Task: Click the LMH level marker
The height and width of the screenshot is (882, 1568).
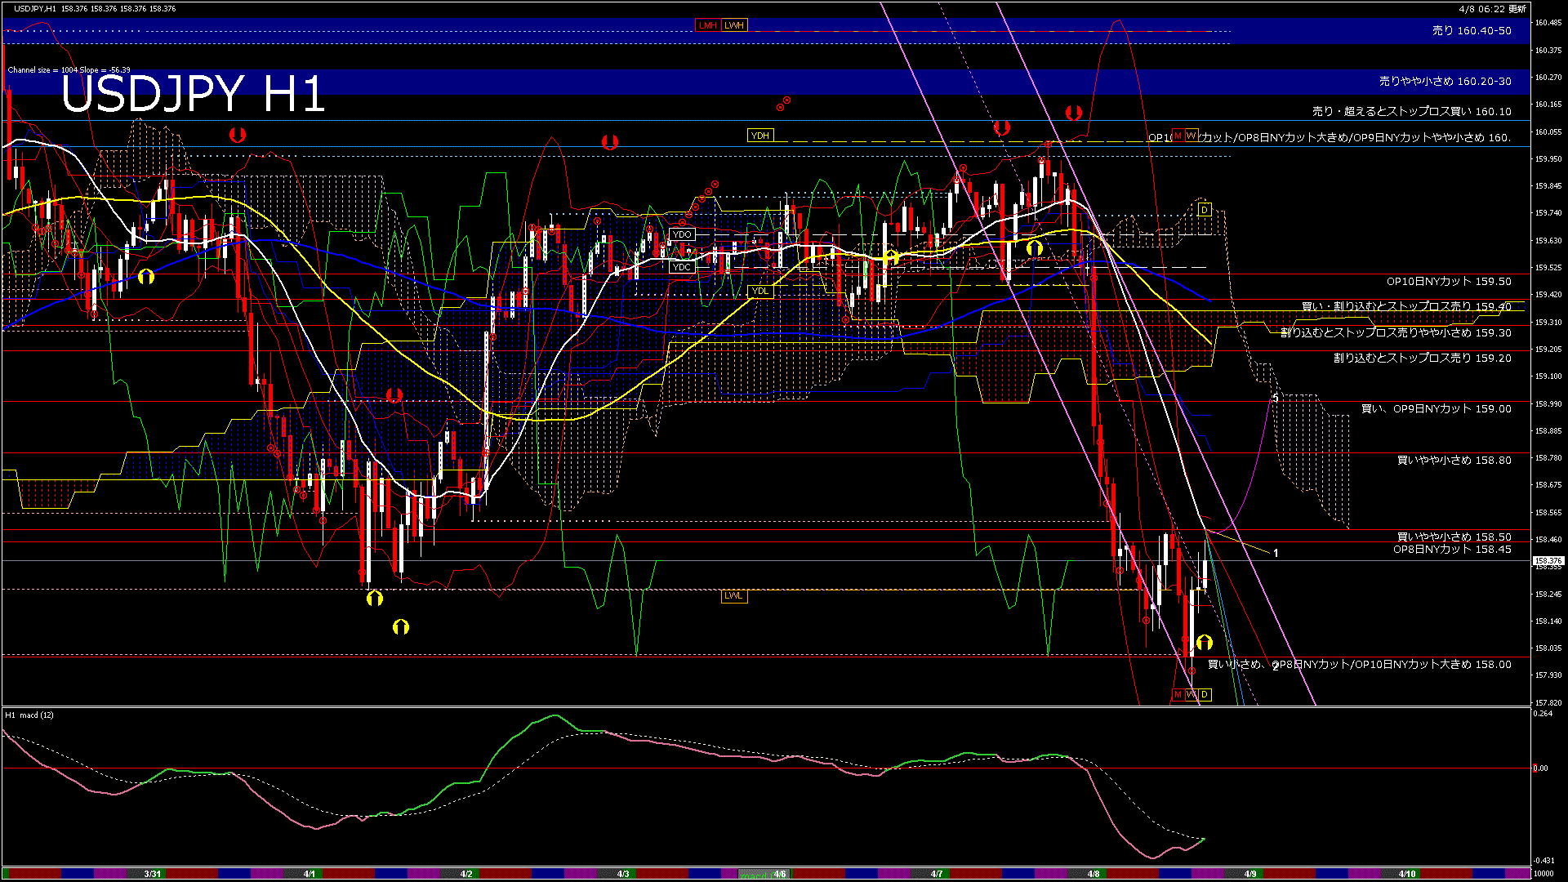Action: point(707,25)
